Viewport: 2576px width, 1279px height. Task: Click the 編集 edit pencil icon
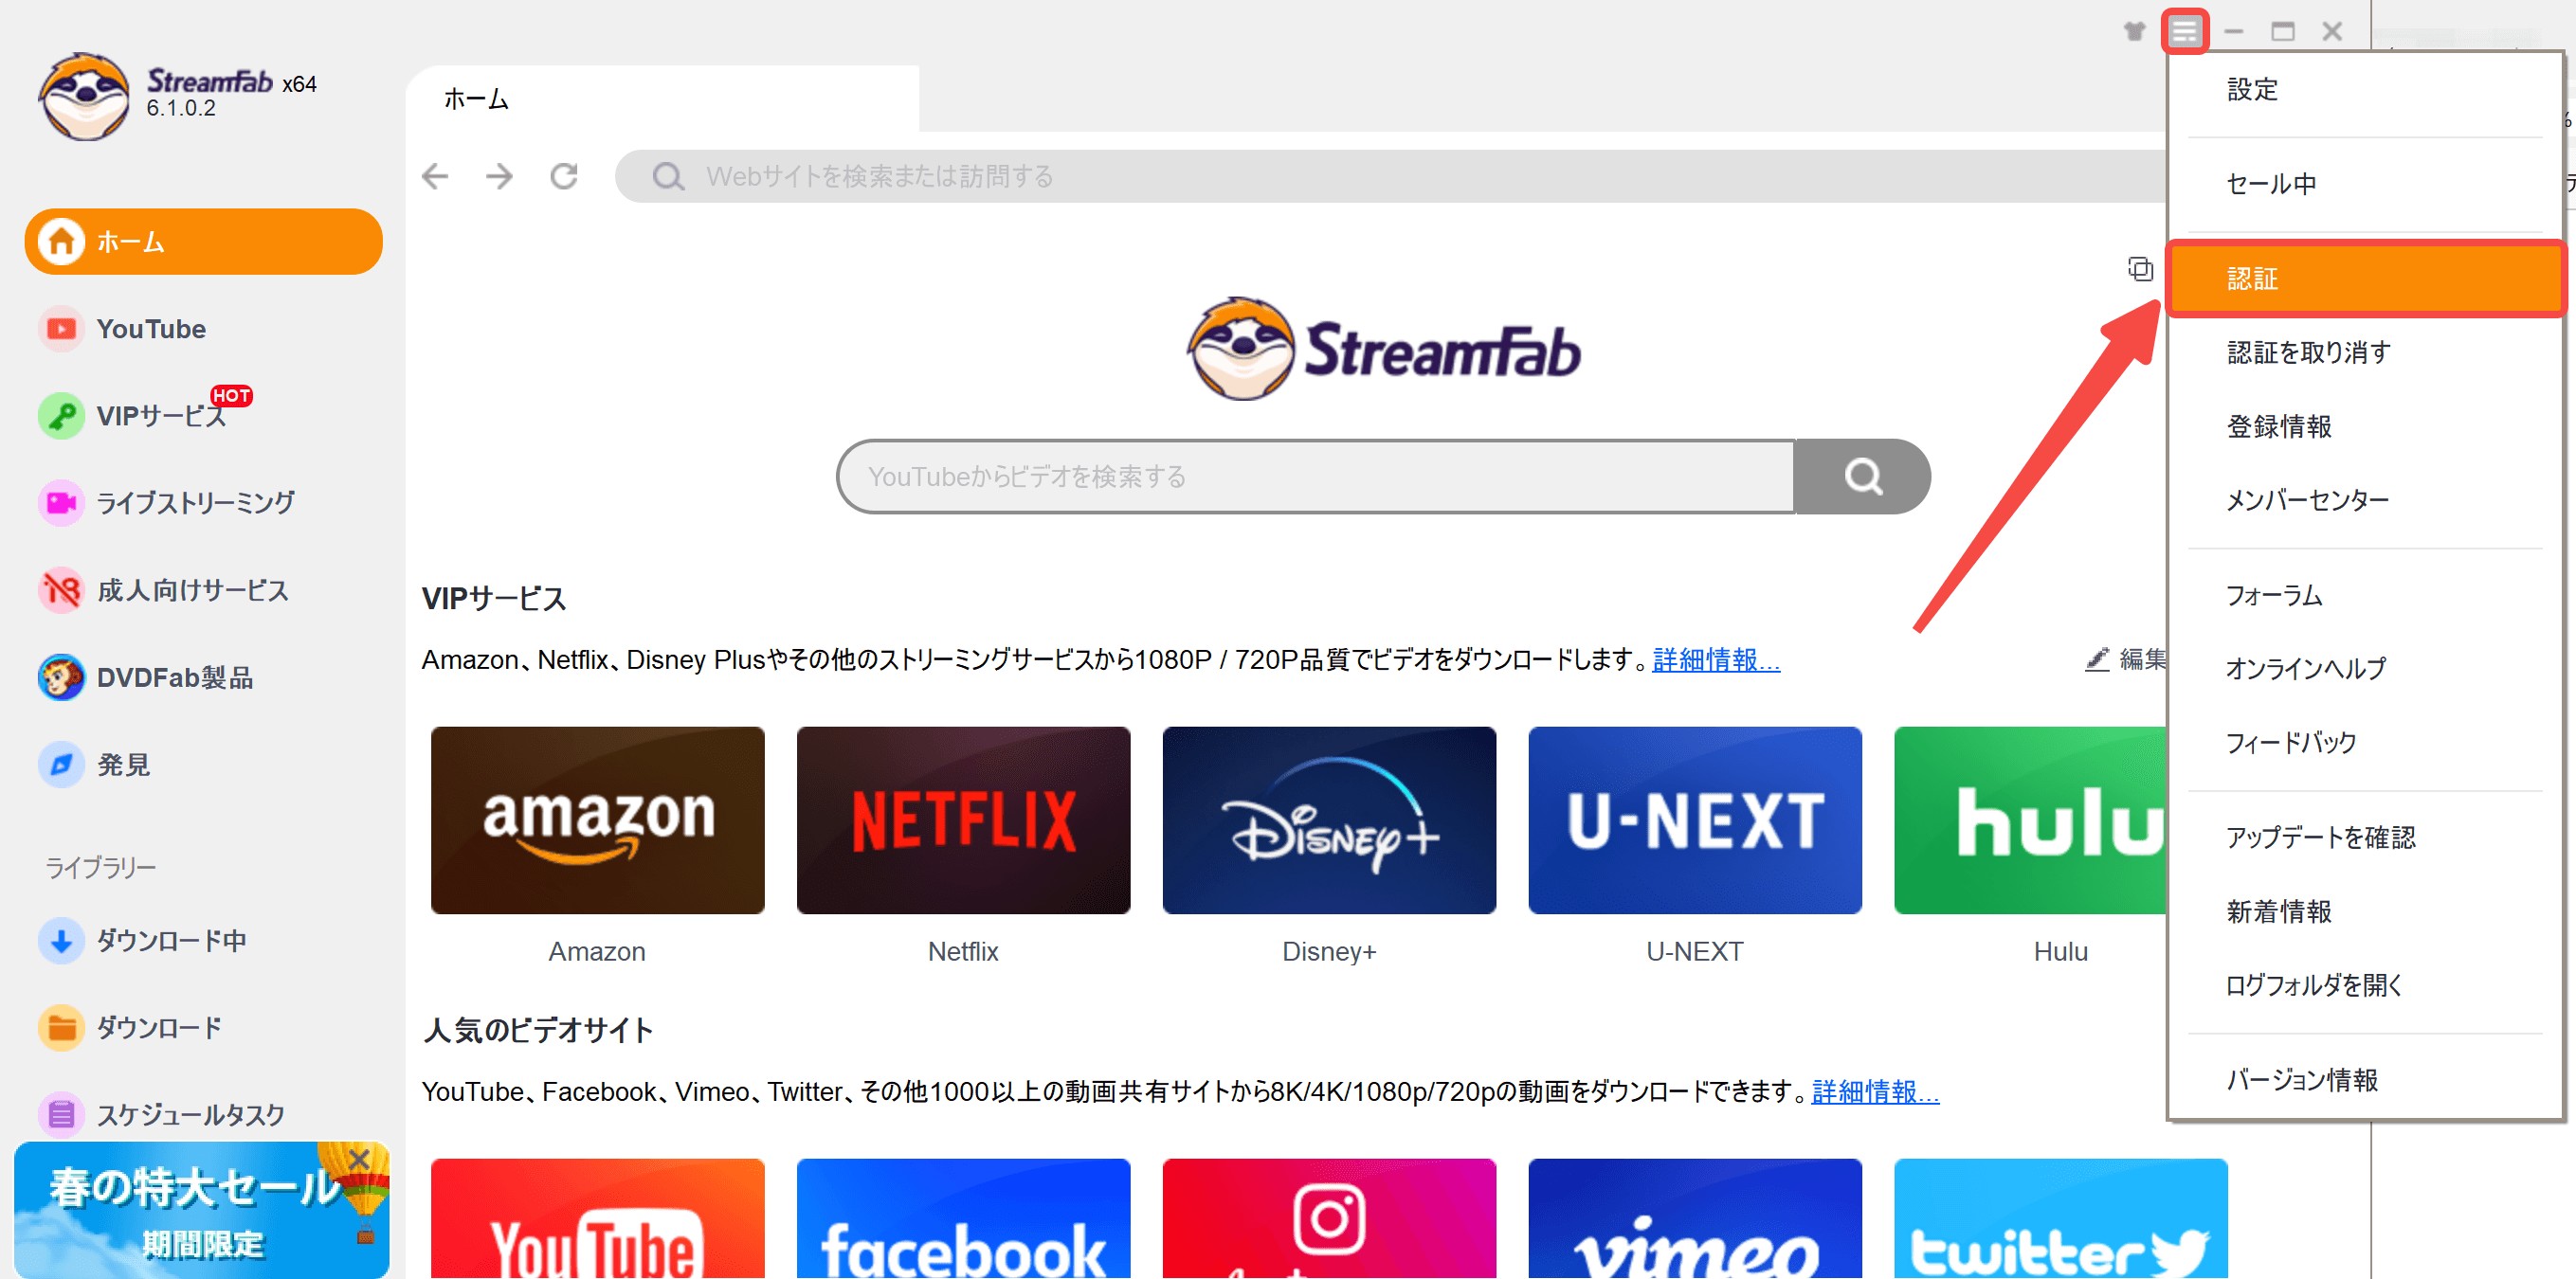pos(2097,659)
